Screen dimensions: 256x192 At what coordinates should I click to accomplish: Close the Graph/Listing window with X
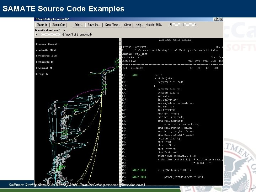(x=221, y=19)
